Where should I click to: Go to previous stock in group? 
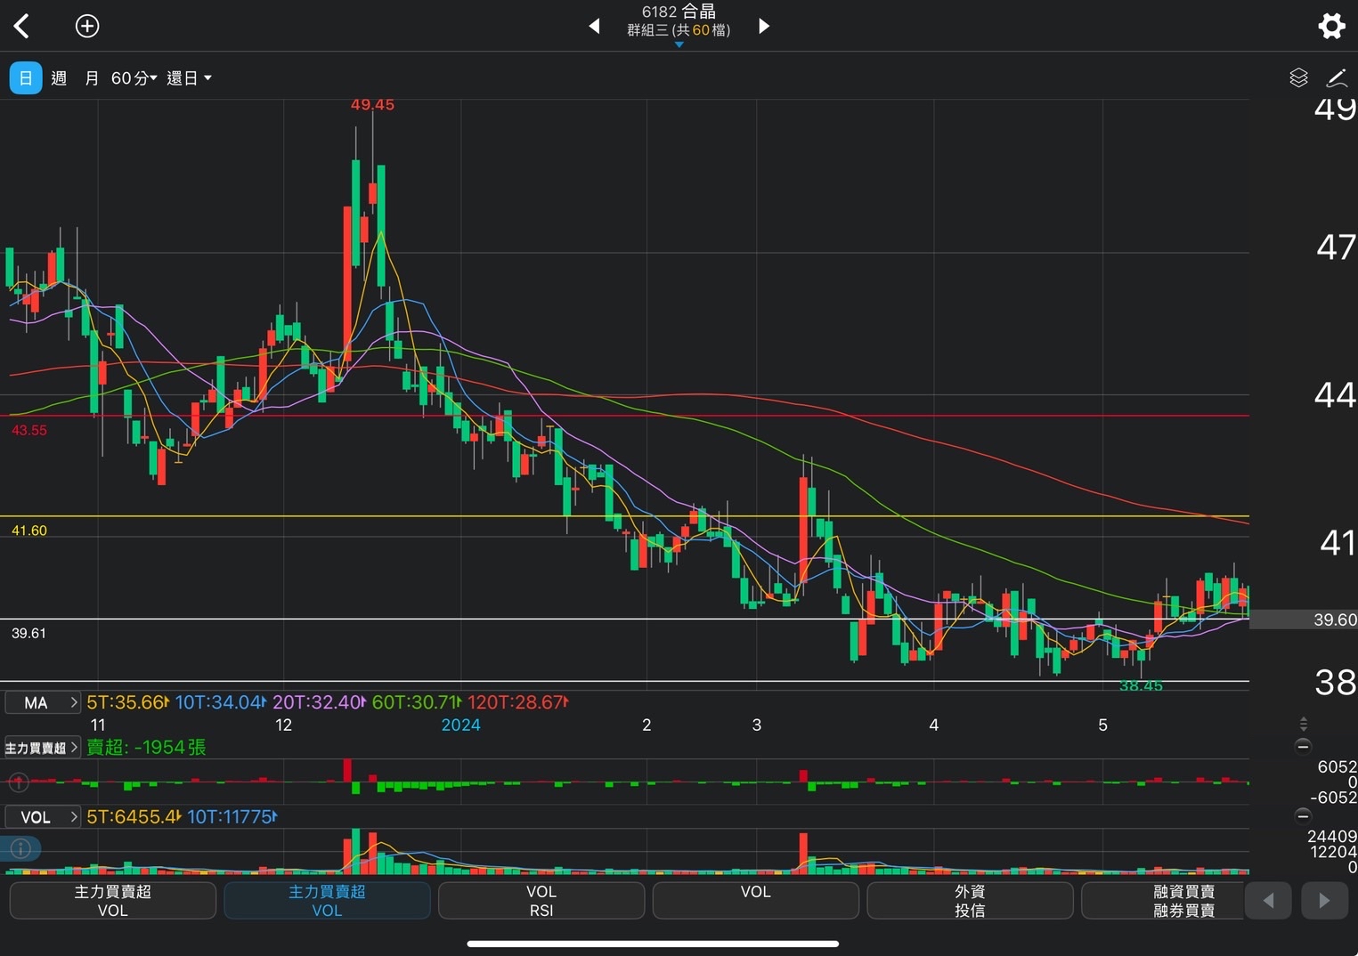coord(594,27)
